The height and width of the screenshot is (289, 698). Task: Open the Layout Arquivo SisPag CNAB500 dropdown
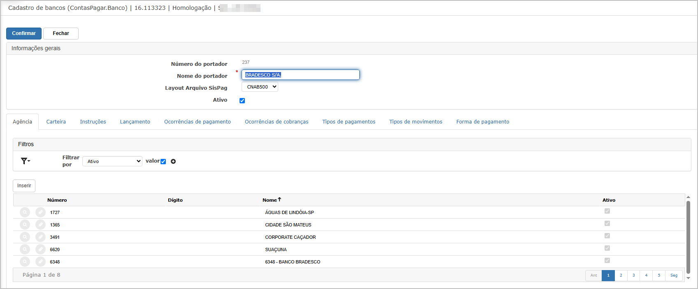click(260, 87)
